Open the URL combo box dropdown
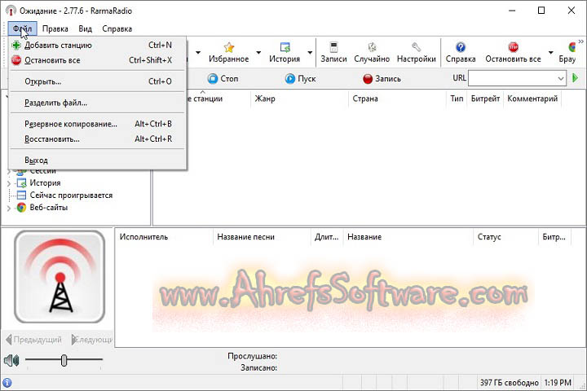 (x=561, y=78)
